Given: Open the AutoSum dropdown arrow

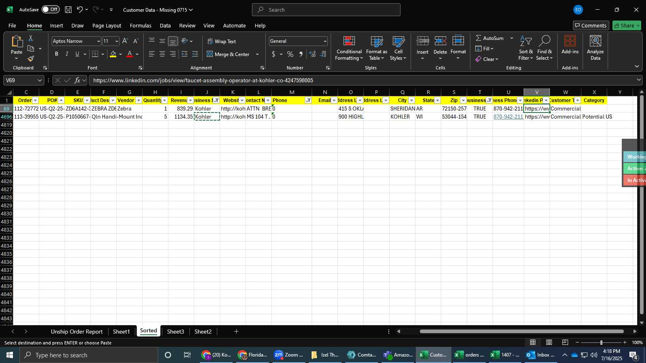Looking at the screenshot, I should point(512,38).
